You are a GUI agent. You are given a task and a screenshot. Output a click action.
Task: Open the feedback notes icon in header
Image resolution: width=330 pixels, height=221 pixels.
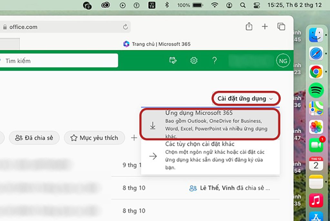click(x=173, y=60)
